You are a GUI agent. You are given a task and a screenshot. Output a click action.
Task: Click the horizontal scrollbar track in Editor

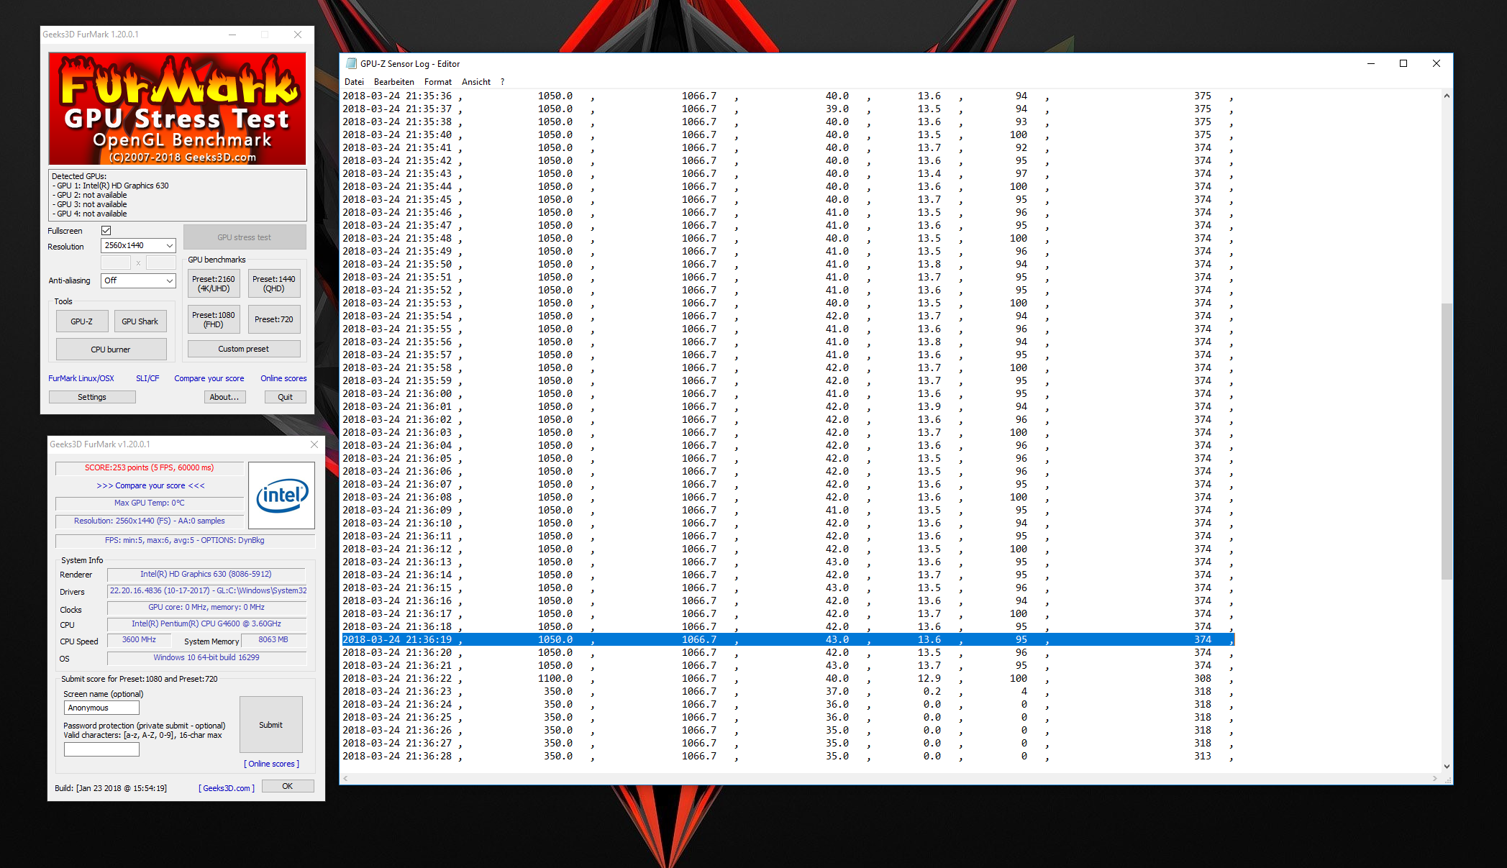[x=890, y=778]
